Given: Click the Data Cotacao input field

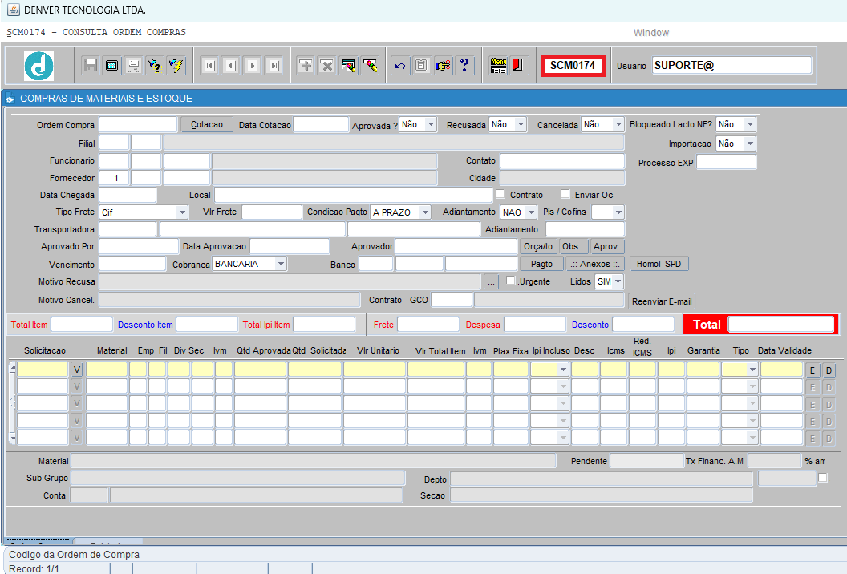Looking at the screenshot, I should (x=321, y=125).
